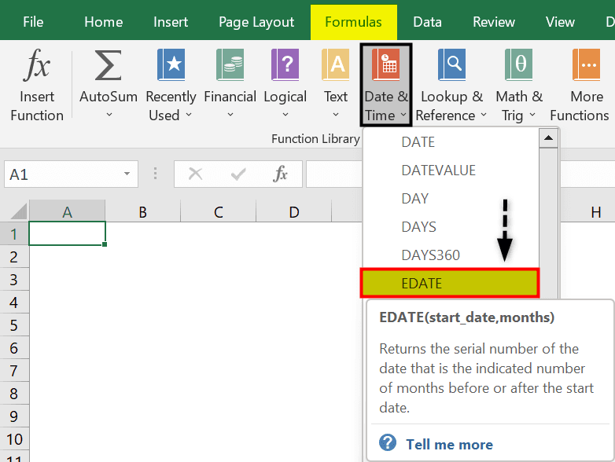Switch to the Review tab
This screenshot has width=615, height=462.
point(494,22)
